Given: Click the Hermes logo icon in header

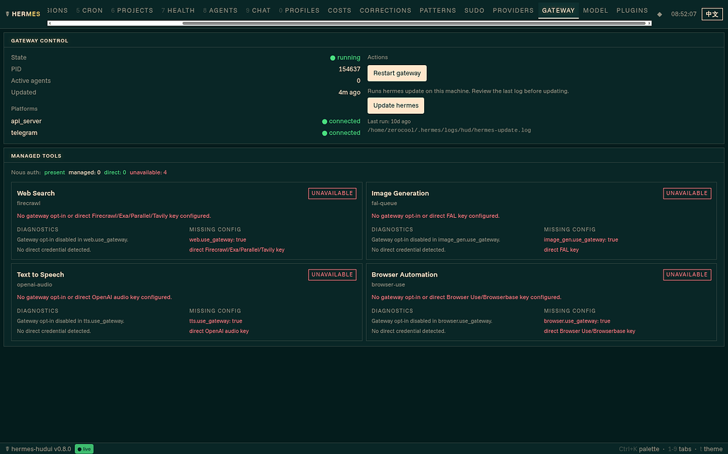Looking at the screenshot, I should point(7,14).
